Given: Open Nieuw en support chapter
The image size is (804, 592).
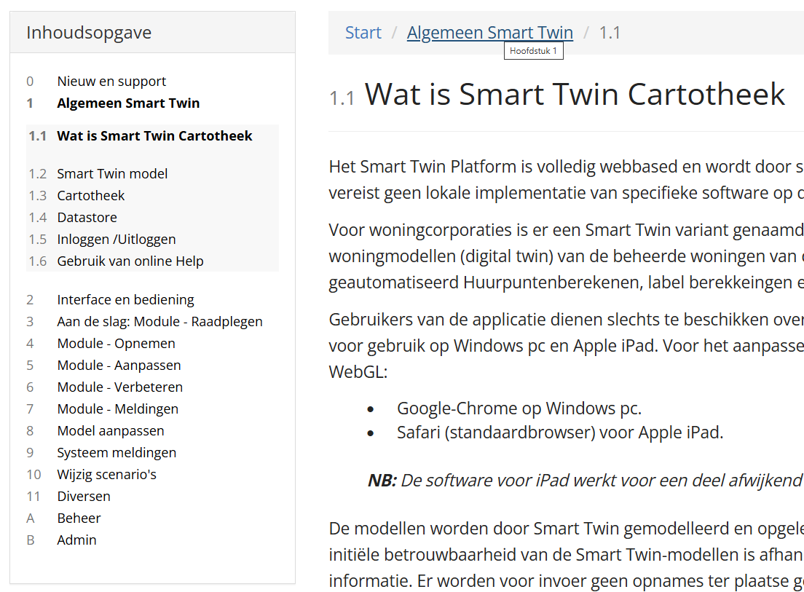Looking at the screenshot, I should click(x=111, y=82).
